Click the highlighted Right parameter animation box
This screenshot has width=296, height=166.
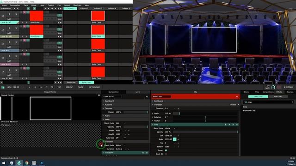(x=174, y=139)
